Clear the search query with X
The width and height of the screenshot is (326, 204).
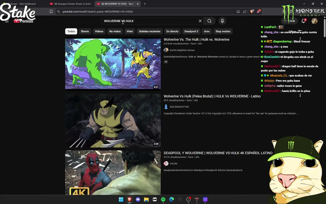(200, 21)
